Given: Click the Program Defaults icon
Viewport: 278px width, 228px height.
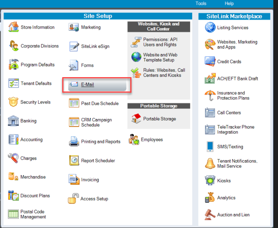Looking at the screenshot, I should 14,64.
